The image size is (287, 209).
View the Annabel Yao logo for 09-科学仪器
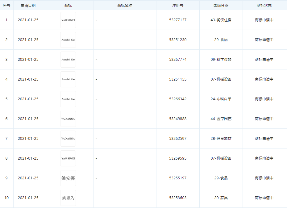click(68, 60)
